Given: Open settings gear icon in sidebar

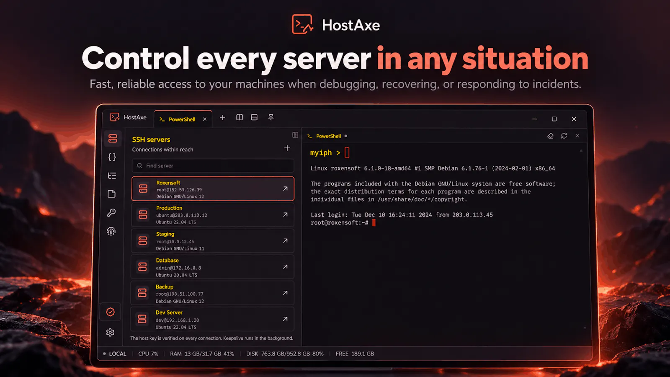Looking at the screenshot, I should point(110,332).
